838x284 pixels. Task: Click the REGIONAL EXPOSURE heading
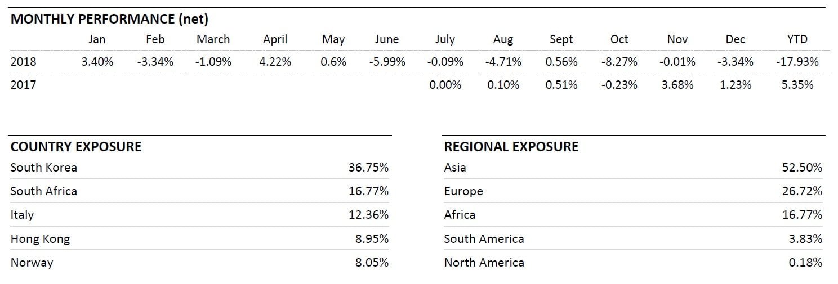tap(511, 147)
